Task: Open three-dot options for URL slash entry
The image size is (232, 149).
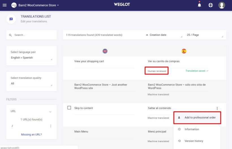Action: pos(51,126)
